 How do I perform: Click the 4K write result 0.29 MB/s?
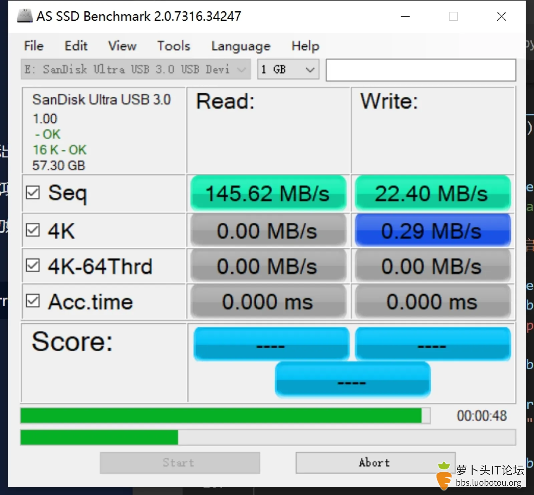point(433,231)
